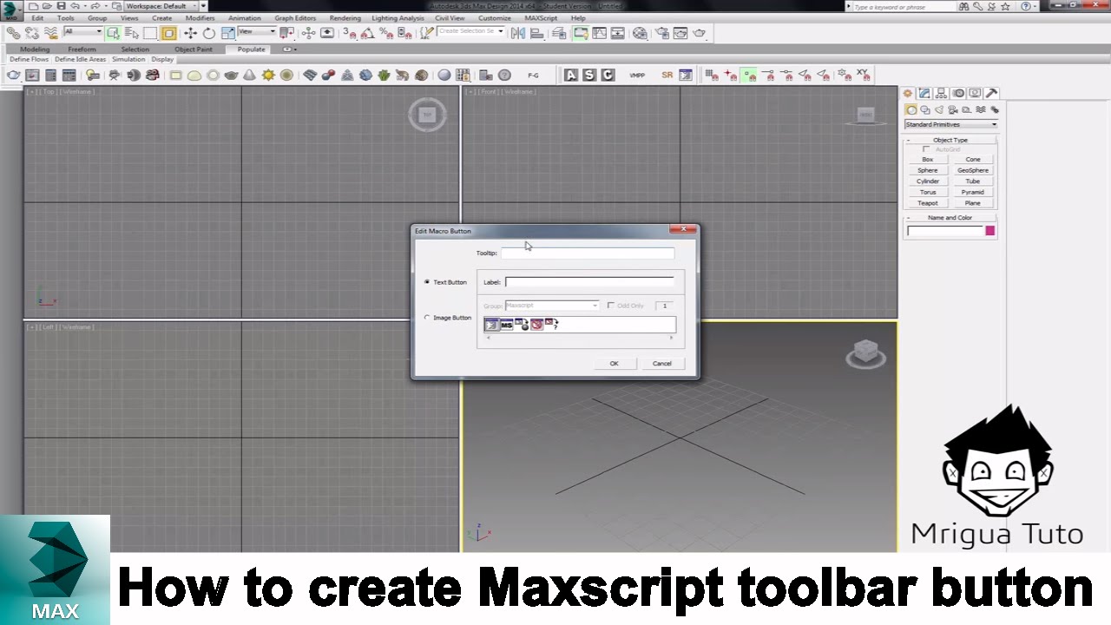Click the Align tool icon
Image resolution: width=1111 pixels, height=625 pixels.
536,33
